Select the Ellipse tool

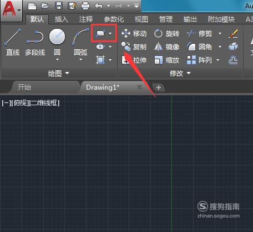[100, 47]
